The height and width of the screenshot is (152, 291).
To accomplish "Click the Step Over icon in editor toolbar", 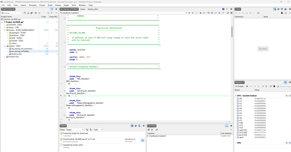I will (x=212, y=13).
